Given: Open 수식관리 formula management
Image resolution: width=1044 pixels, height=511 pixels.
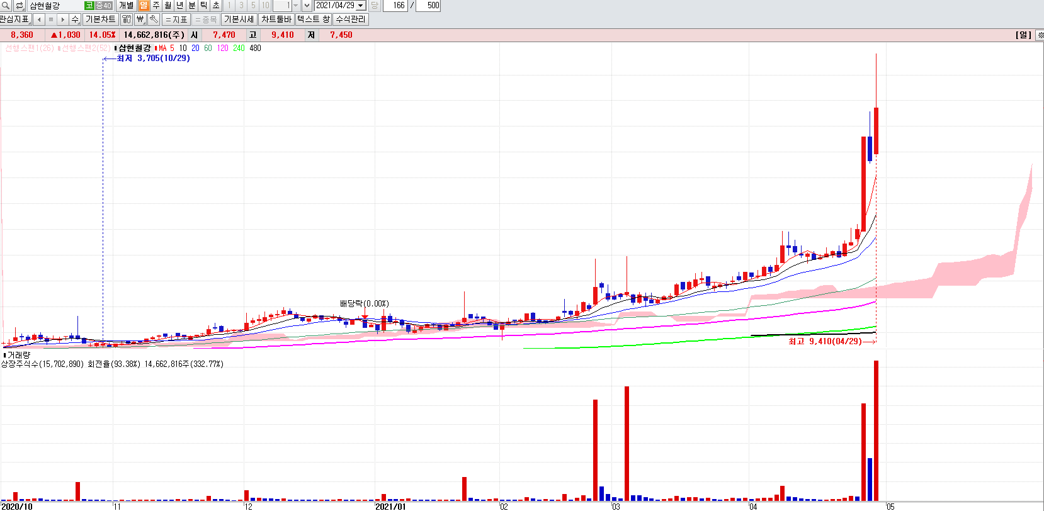Looking at the screenshot, I should [351, 20].
